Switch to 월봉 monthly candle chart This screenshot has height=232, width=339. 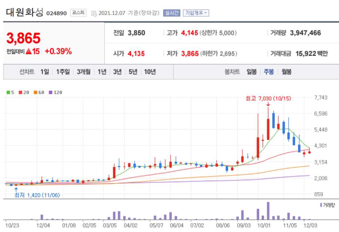click(287, 72)
